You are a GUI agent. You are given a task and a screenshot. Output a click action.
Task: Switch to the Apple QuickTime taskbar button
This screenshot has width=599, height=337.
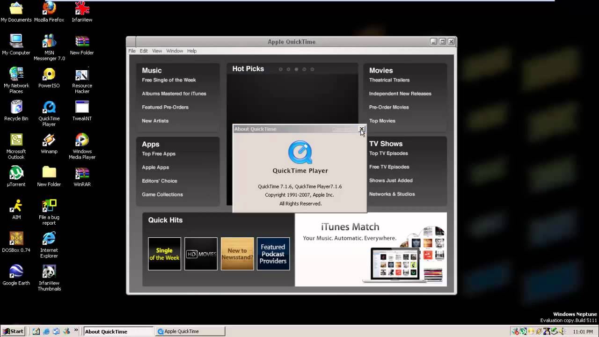(x=190, y=331)
